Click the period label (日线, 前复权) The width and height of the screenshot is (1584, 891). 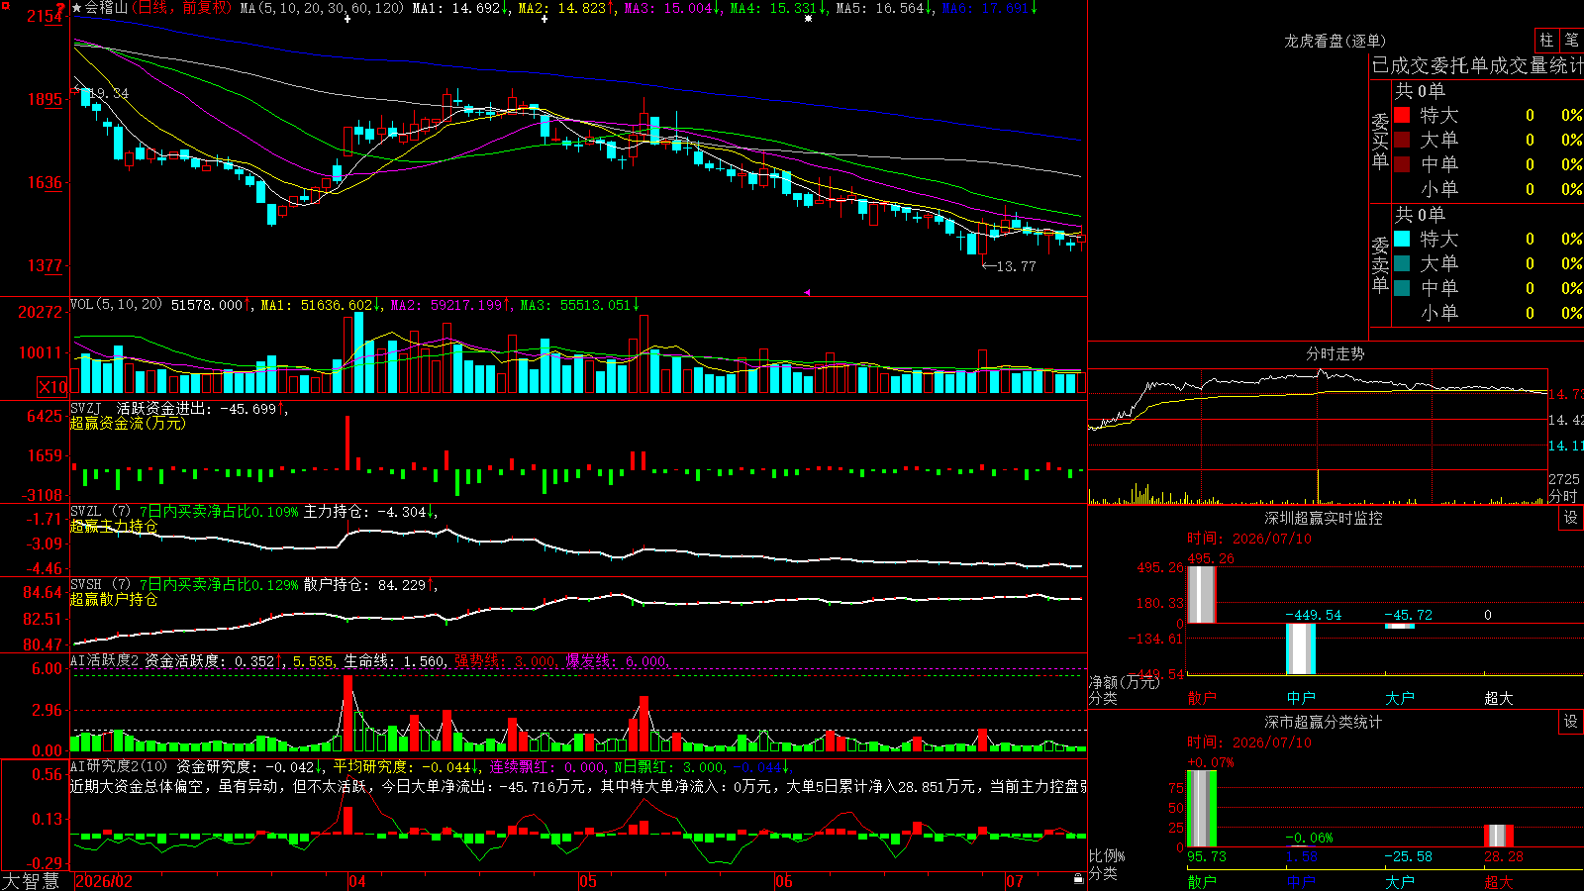182,8
